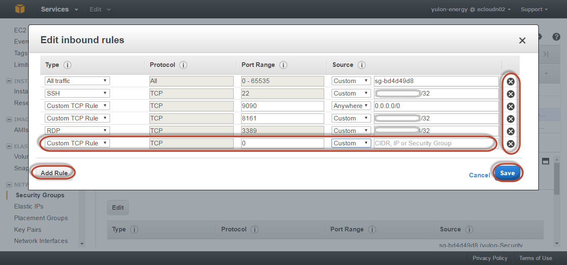The image size is (567, 265).
Task: Click the empty CIDR, IP or Security Group field
Action: [436, 143]
